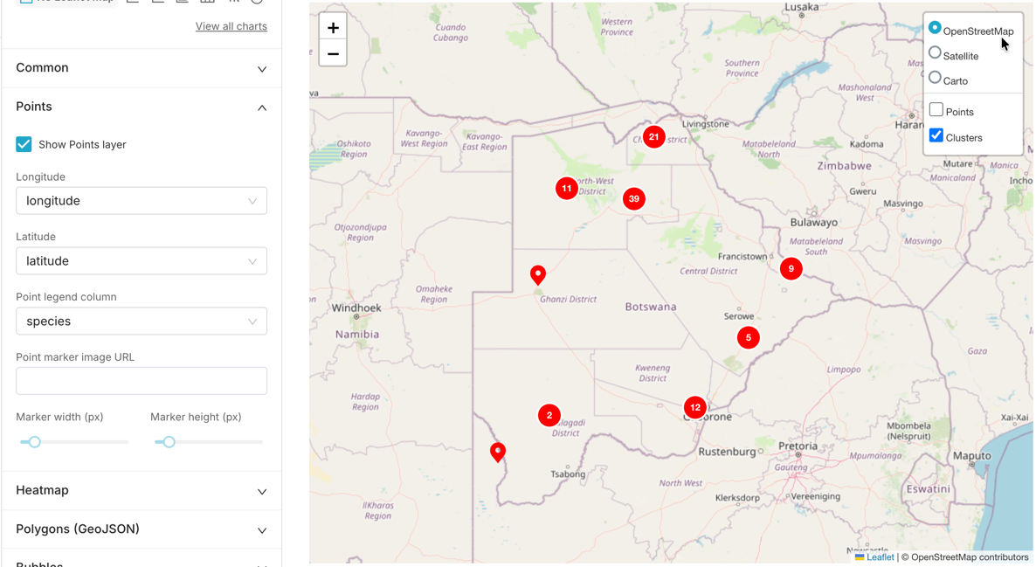Enable Points overlay in layer control
The width and height of the screenshot is (1036, 567).
pos(936,110)
